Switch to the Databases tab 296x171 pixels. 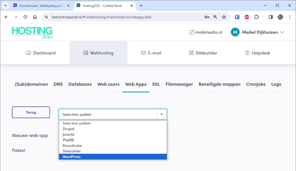pos(80,84)
